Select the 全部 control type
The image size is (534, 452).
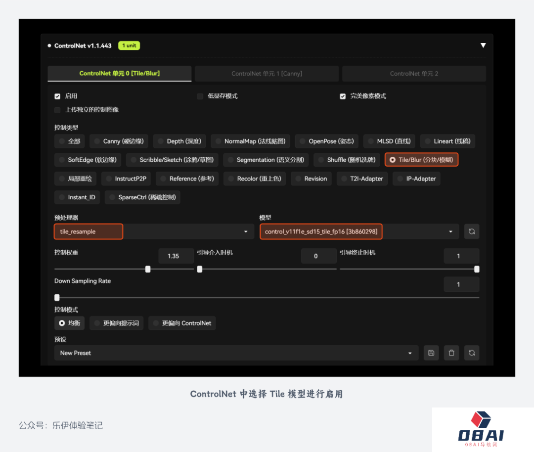[70, 141]
